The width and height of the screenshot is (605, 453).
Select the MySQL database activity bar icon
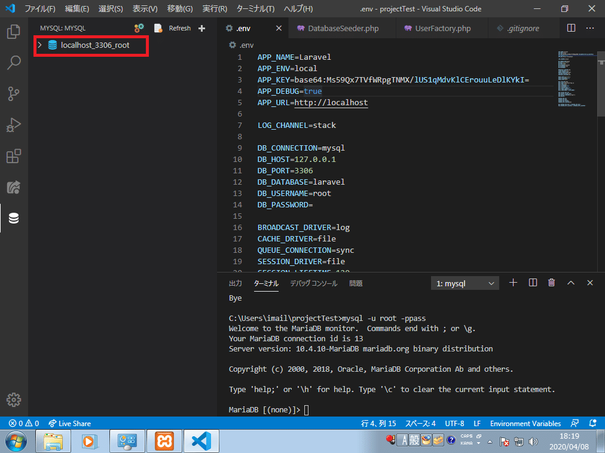point(14,218)
